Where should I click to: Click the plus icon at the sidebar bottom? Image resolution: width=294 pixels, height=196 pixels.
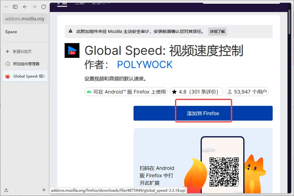pos(44,190)
